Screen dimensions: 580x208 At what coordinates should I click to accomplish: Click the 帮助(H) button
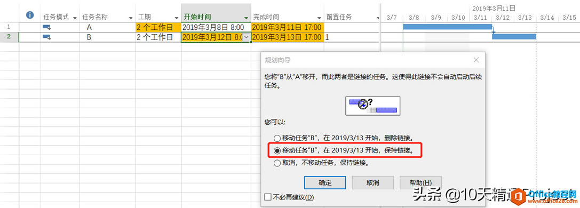(x=420, y=182)
